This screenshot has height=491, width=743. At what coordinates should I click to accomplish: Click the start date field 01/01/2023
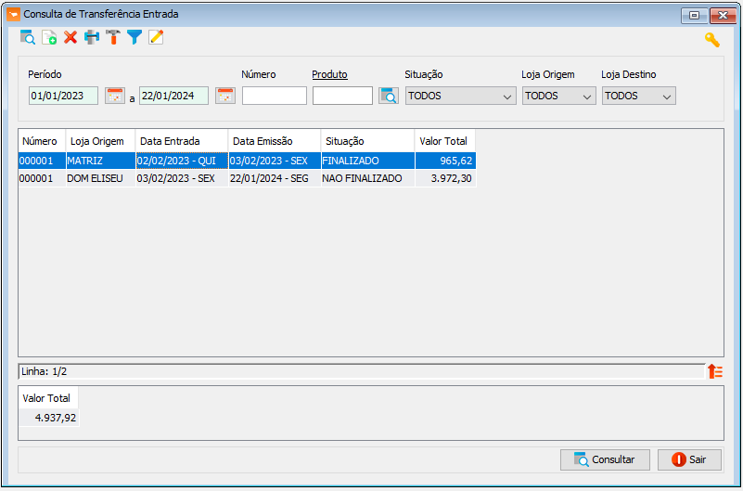coord(63,96)
